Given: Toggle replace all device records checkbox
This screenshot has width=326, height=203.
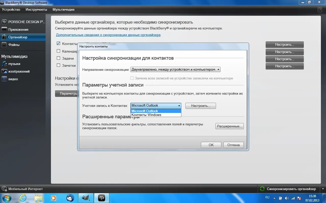Looking at the screenshot, I should tap(132, 78).
